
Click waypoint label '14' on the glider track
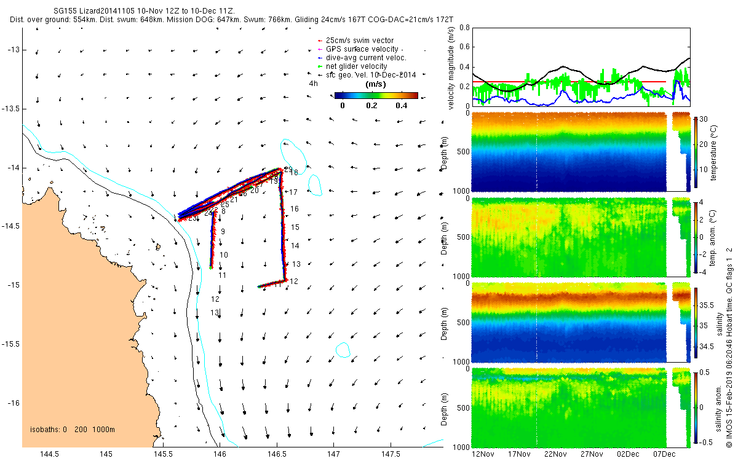point(295,246)
